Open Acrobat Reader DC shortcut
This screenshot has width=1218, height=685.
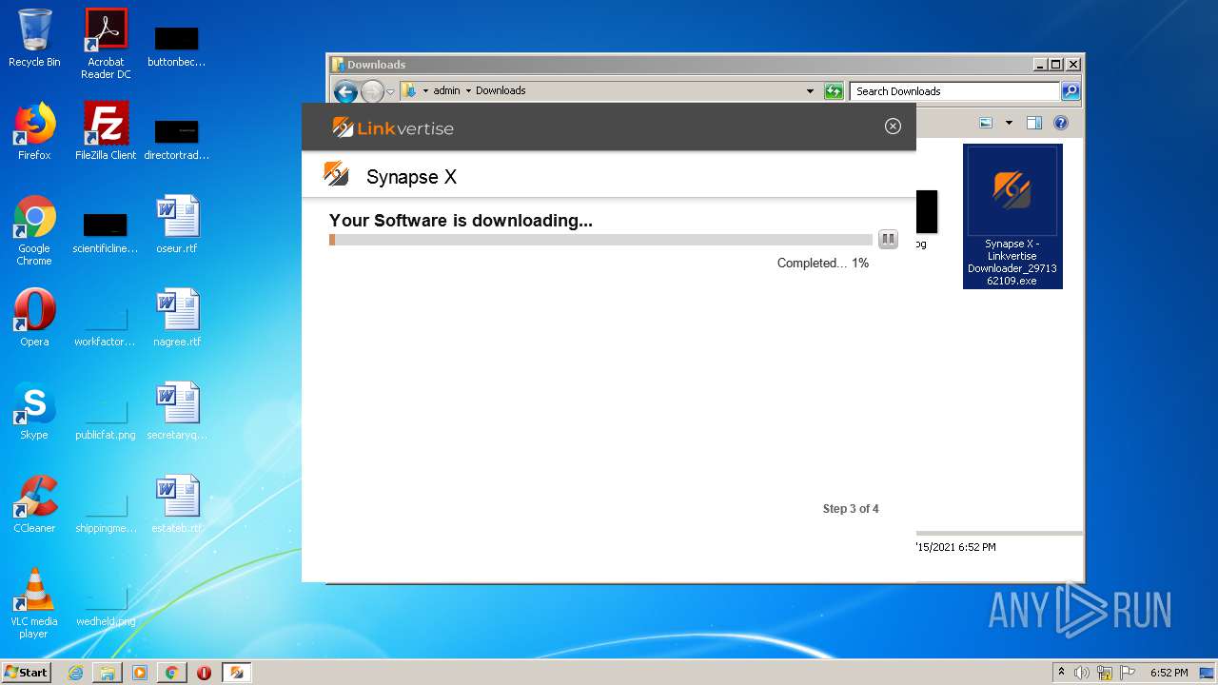click(x=106, y=43)
